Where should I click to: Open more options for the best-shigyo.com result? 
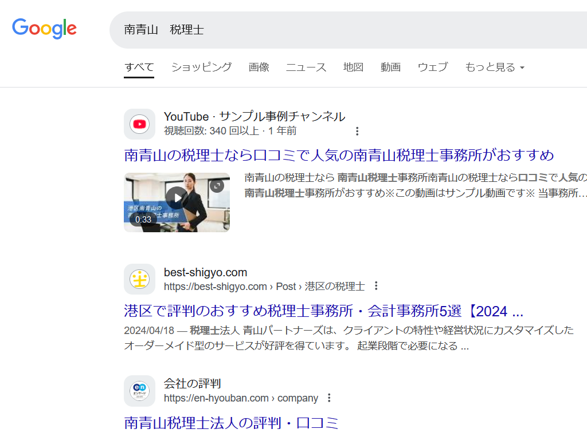click(376, 286)
